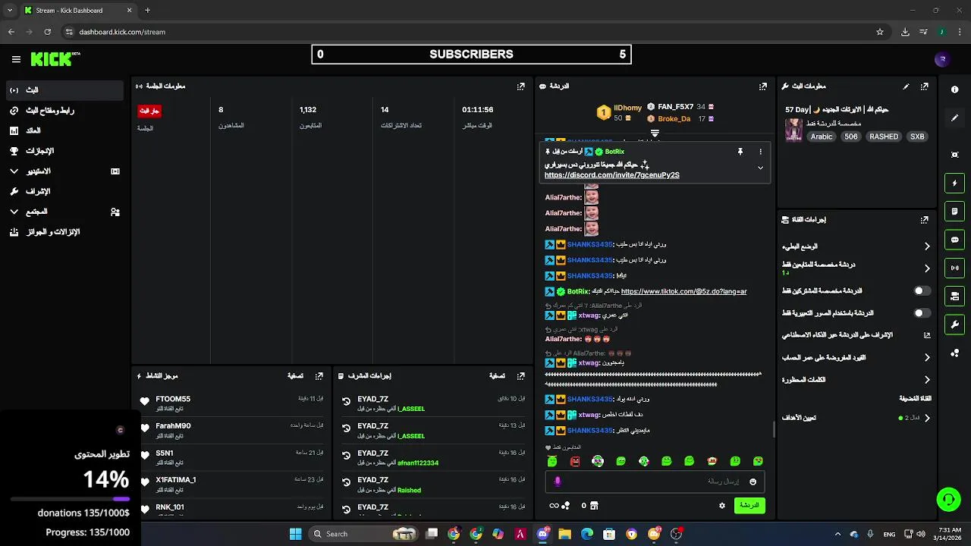Click the banned user afnan1122334 name

click(418, 463)
